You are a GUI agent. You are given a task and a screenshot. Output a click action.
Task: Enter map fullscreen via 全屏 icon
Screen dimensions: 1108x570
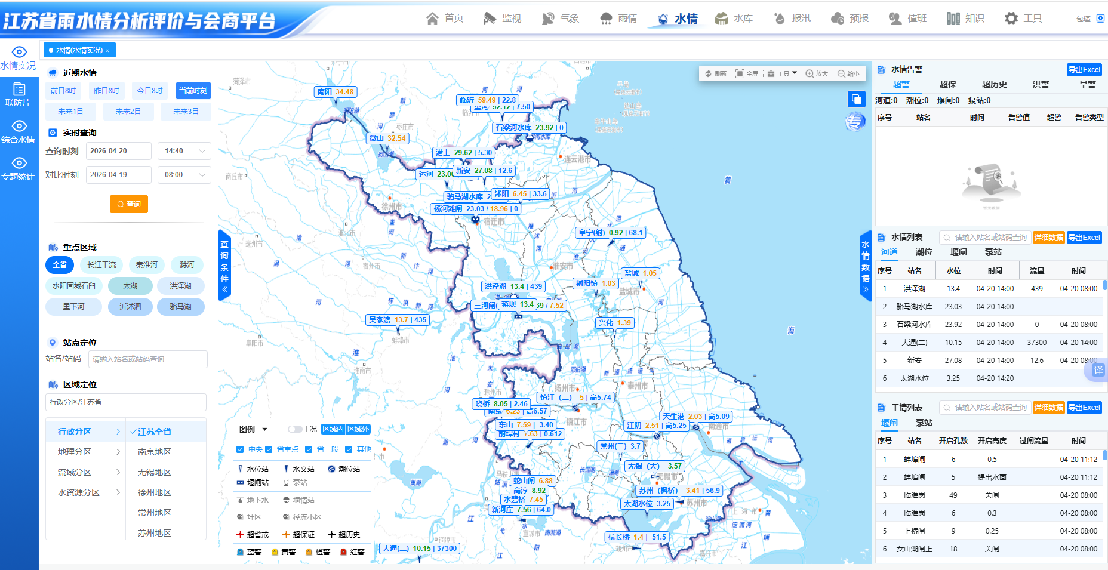740,74
